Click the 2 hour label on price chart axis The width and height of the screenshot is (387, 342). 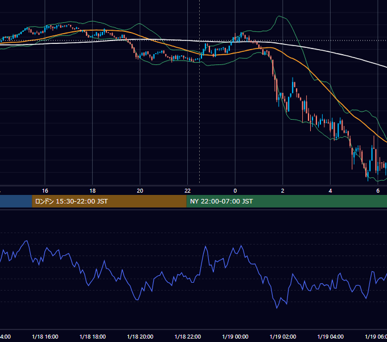click(283, 191)
